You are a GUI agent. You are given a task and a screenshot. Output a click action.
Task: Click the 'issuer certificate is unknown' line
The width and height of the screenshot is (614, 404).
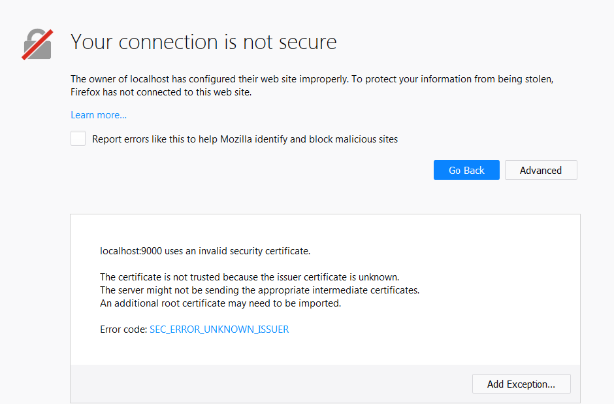point(250,277)
